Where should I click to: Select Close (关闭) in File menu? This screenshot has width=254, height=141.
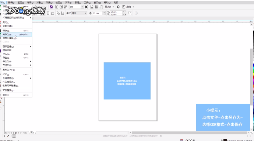16,23
